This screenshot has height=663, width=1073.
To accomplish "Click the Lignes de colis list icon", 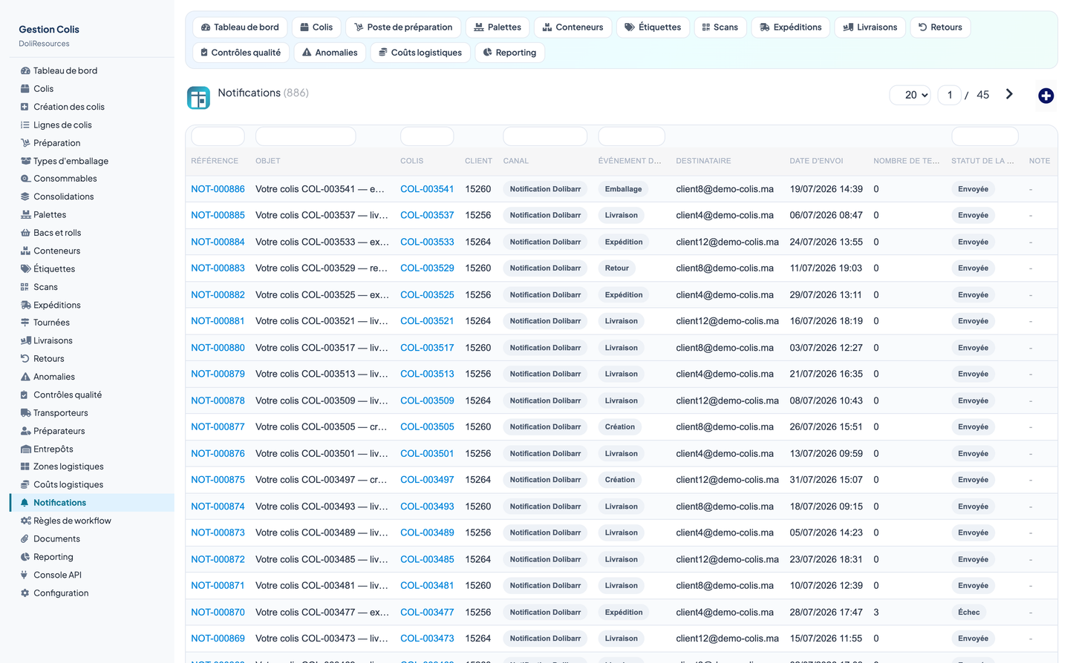I will click(25, 125).
